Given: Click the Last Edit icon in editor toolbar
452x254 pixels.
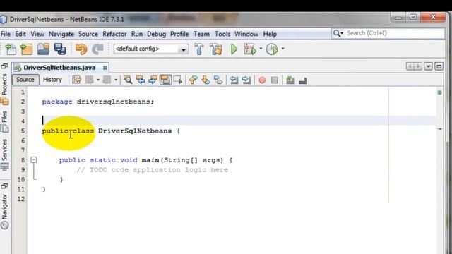Looking at the screenshot, I should tap(77, 80).
